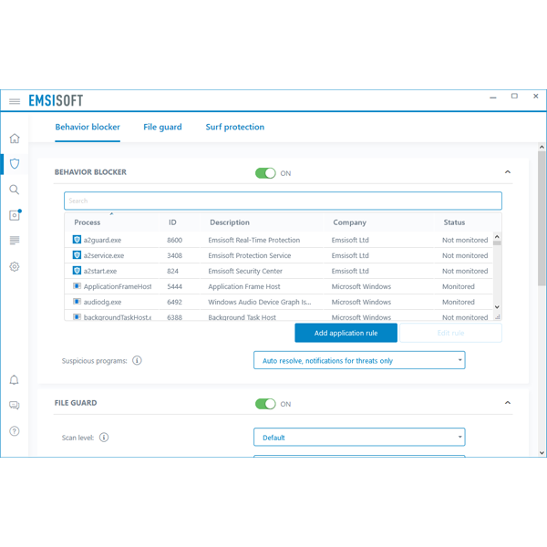Click the process list scroll down arrow
The height and width of the screenshot is (547, 547).
click(497, 307)
